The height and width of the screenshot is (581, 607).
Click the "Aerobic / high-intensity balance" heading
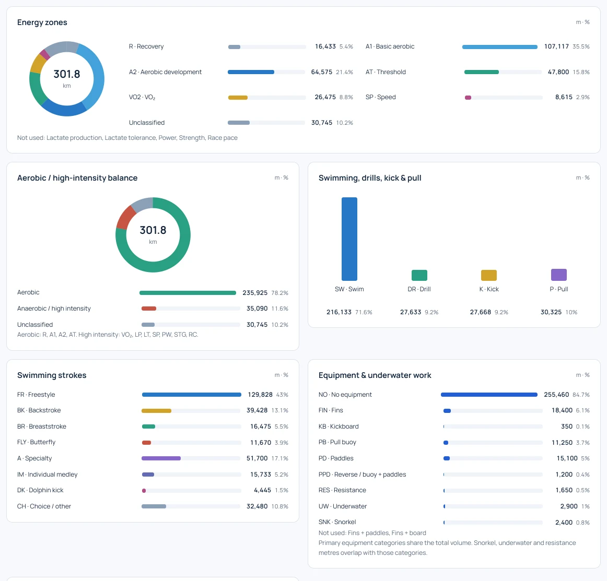(77, 178)
